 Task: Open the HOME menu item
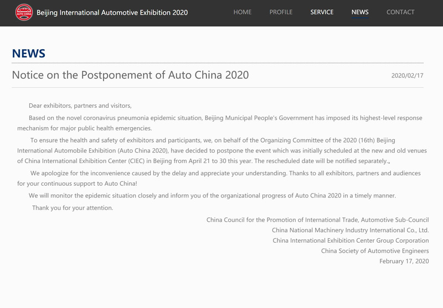(x=243, y=12)
